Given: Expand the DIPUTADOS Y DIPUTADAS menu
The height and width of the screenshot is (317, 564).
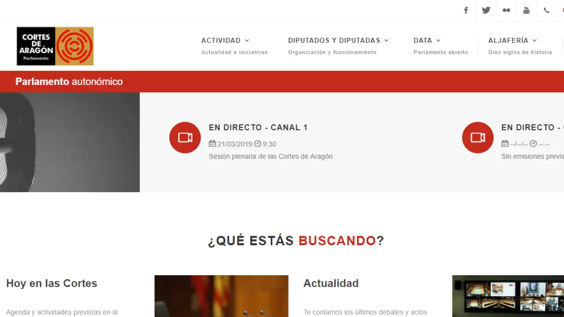Looking at the screenshot, I should tap(338, 40).
